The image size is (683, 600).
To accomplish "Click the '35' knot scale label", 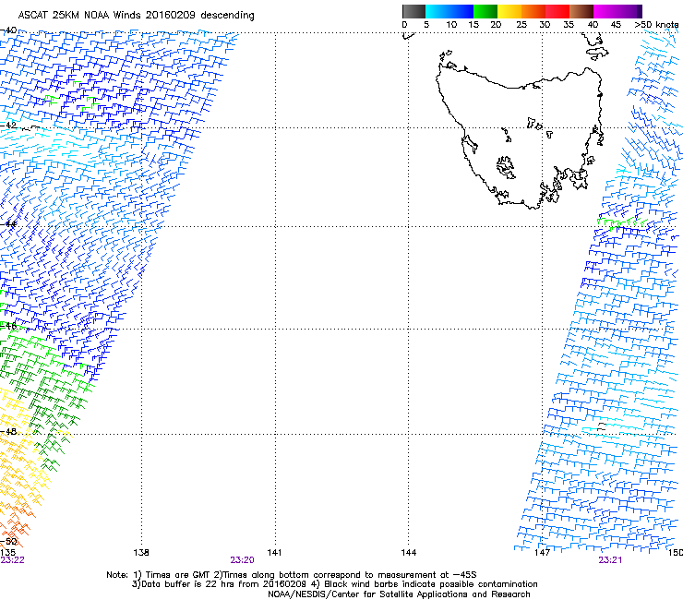I will coord(569,25).
